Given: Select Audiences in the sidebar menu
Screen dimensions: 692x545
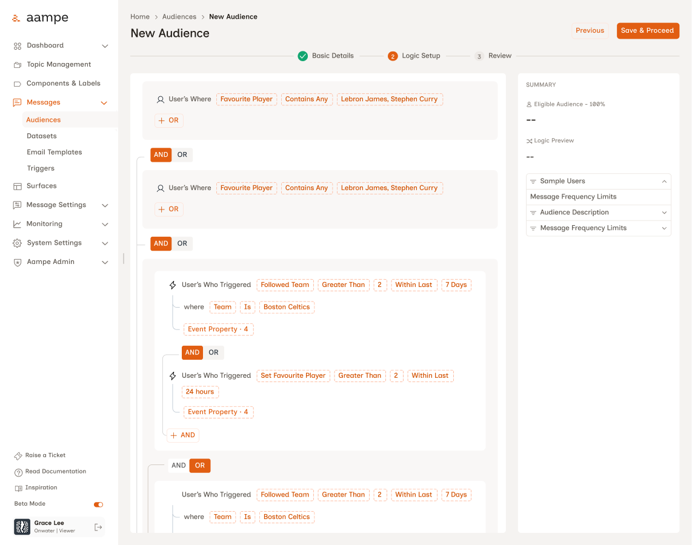Looking at the screenshot, I should click(42, 119).
